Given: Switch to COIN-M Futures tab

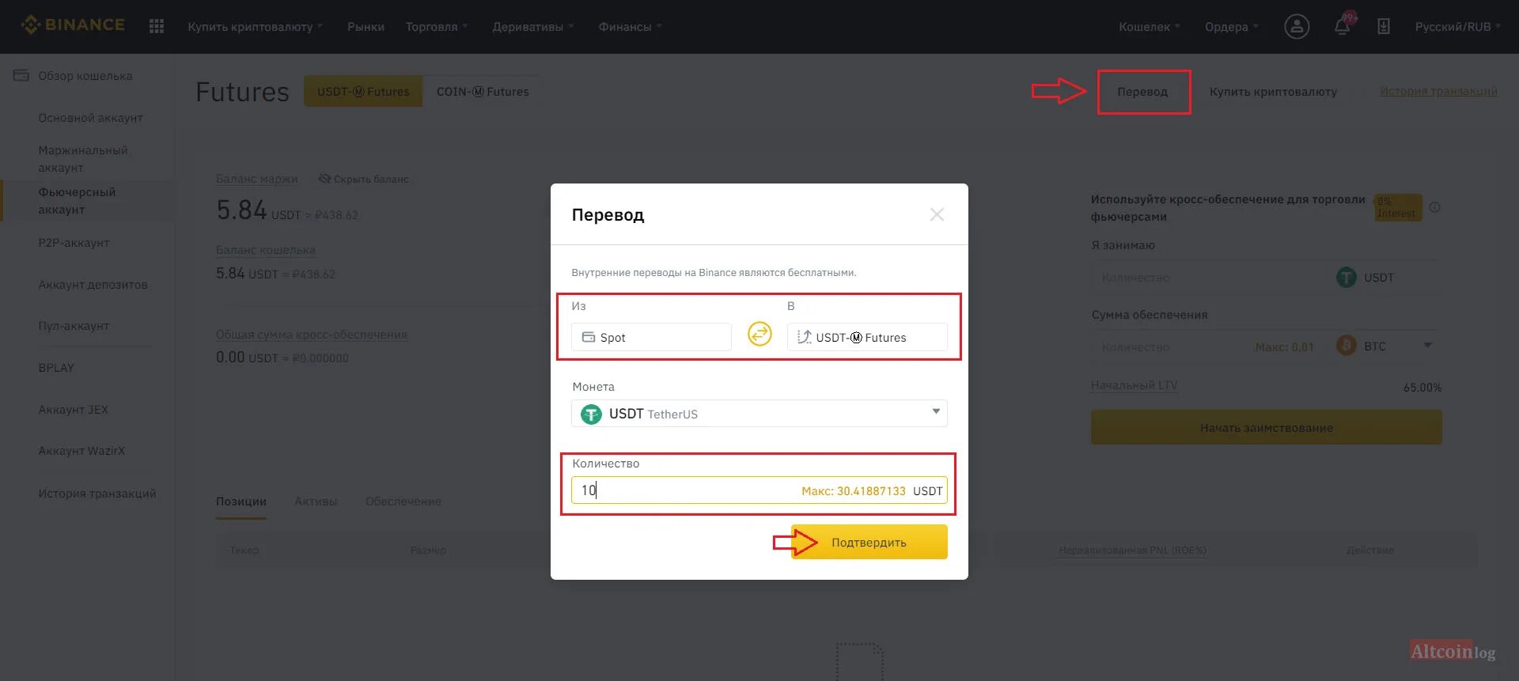Looking at the screenshot, I should tap(483, 92).
